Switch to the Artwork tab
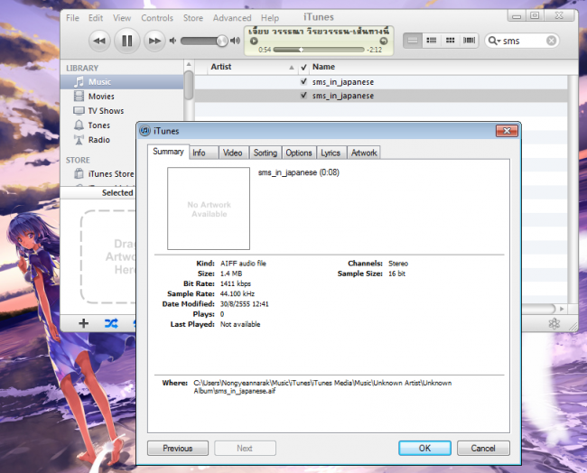This screenshot has width=587, height=473. pyautogui.click(x=364, y=153)
